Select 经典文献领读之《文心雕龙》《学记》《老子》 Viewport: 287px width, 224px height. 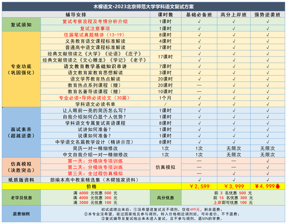[95, 60]
